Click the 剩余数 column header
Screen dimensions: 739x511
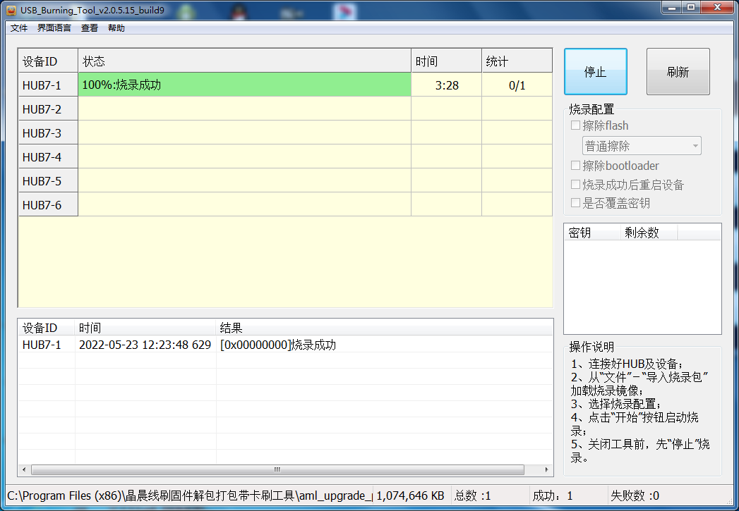tap(649, 233)
